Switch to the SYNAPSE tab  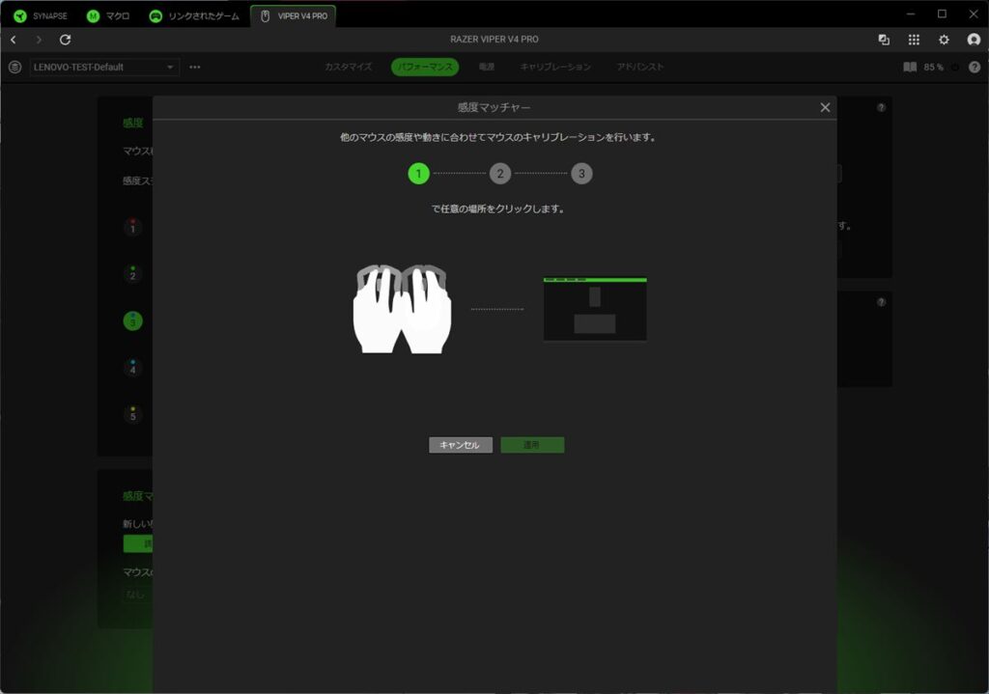point(41,16)
